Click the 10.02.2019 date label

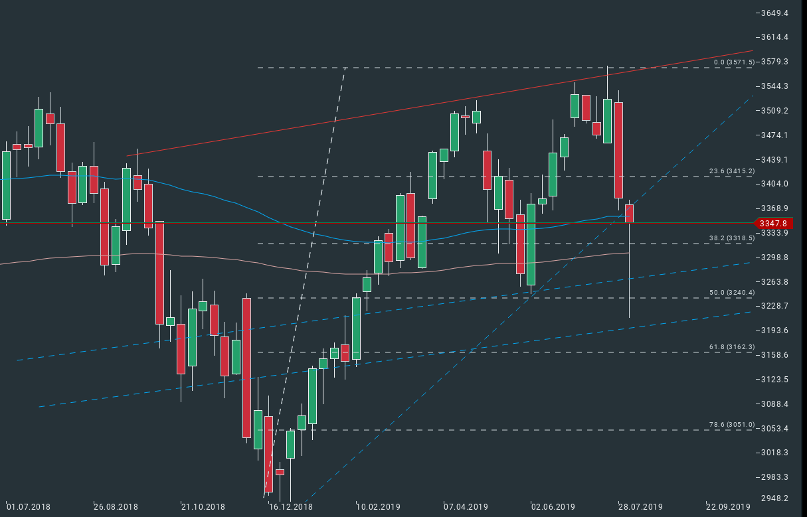click(x=378, y=507)
